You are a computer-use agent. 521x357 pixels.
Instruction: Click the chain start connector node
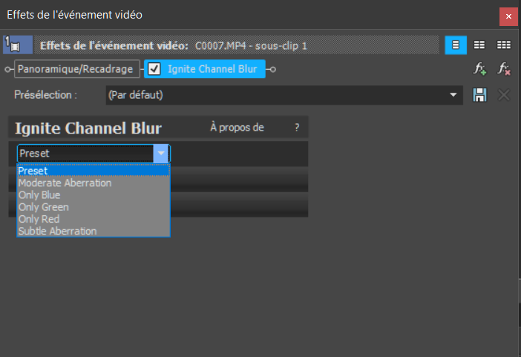[7, 70]
